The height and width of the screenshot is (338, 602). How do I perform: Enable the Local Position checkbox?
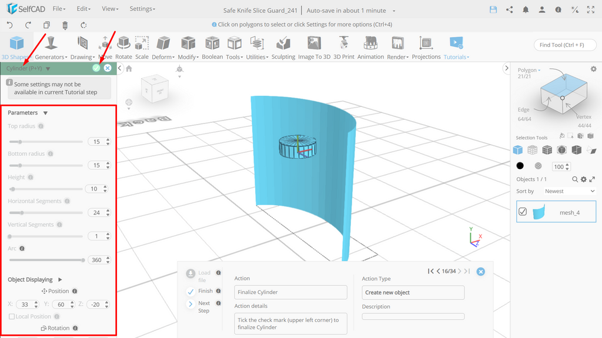(12, 316)
